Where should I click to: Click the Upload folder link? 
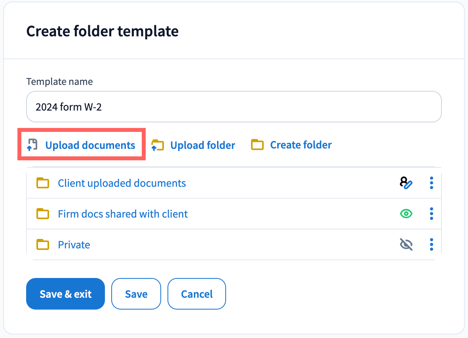tap(203, 145)
